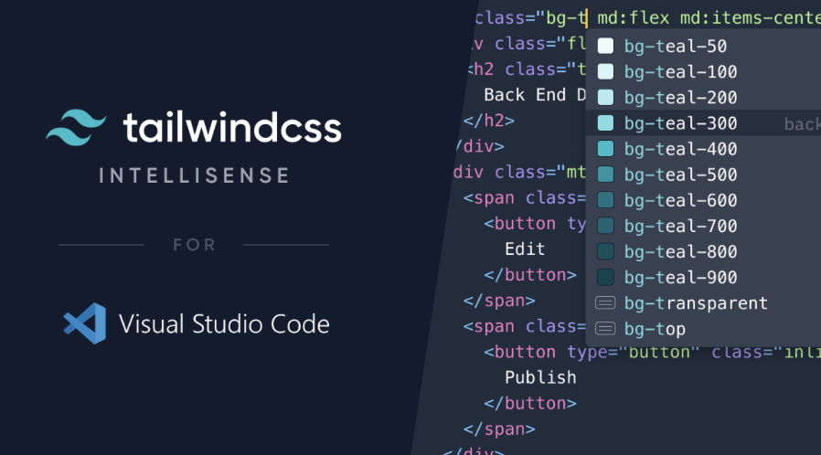Click the "Edit" button text in code

pos(525,249)
